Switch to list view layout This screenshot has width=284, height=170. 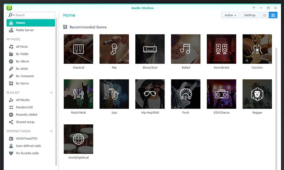coord(265,15)
